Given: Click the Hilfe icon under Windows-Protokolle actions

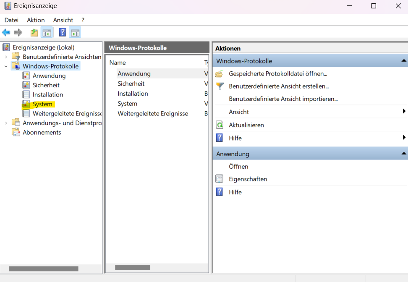Looking at the screenshot, I should 220,138.
